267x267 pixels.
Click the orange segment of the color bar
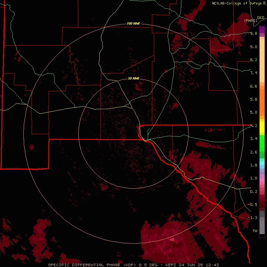click(262, 102)
